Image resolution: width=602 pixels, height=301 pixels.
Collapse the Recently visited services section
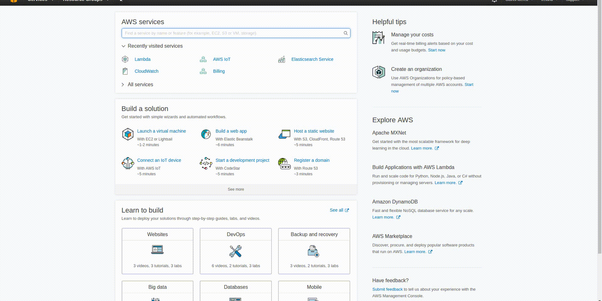[152, 46]
